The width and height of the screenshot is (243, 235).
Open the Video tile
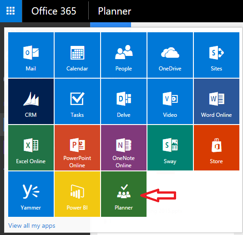[170, 101]
